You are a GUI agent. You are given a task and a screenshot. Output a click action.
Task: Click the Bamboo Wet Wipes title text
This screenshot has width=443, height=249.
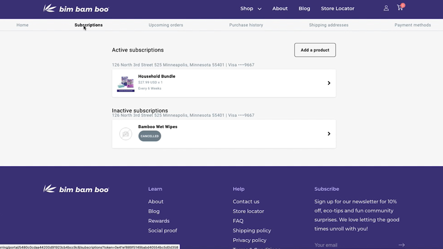tap(158, 127)
